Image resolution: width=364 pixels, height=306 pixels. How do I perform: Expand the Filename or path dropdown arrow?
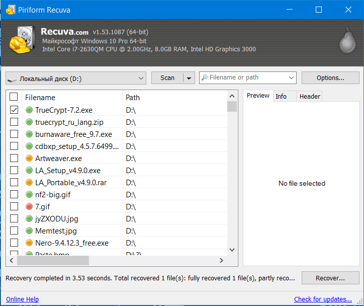(291, 78)
